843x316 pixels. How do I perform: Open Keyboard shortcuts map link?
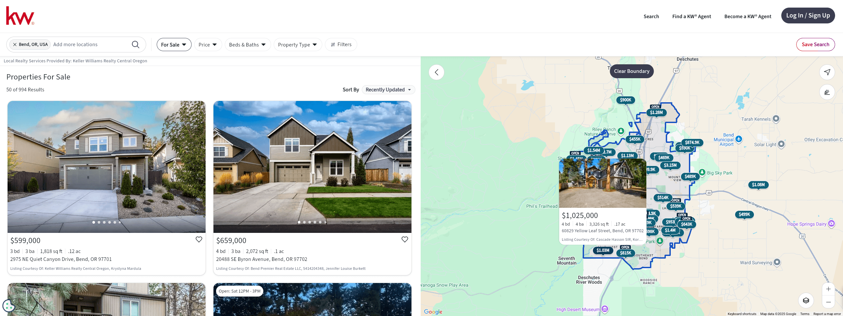[x=742, y=314]
